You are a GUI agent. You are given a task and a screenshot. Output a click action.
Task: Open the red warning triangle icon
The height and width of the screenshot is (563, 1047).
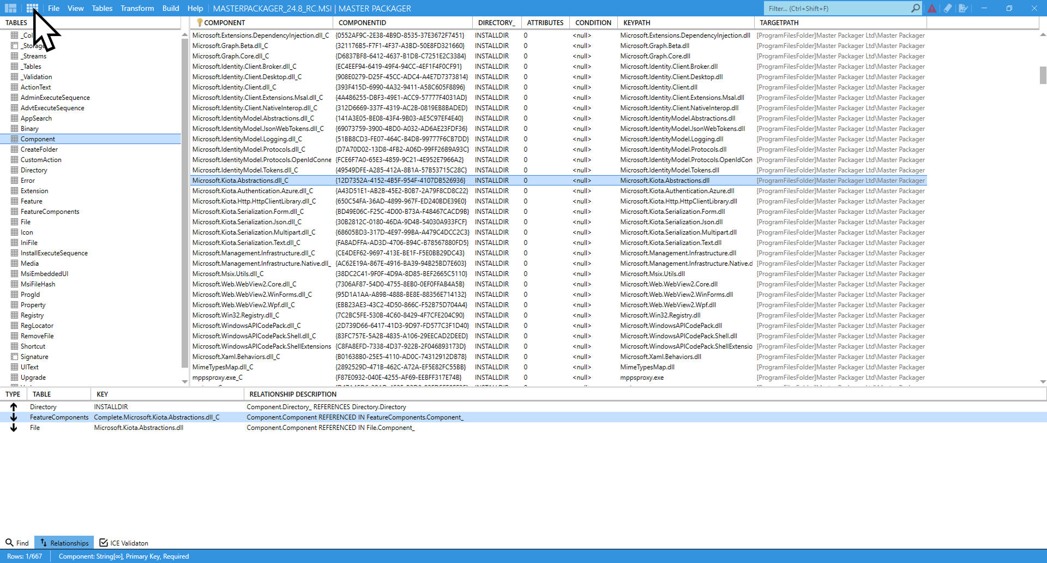point(932,8)
